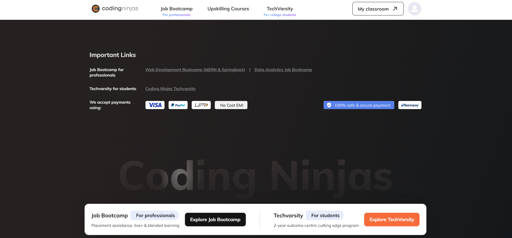Click the 'Important Links' heading

coord(113,55)
